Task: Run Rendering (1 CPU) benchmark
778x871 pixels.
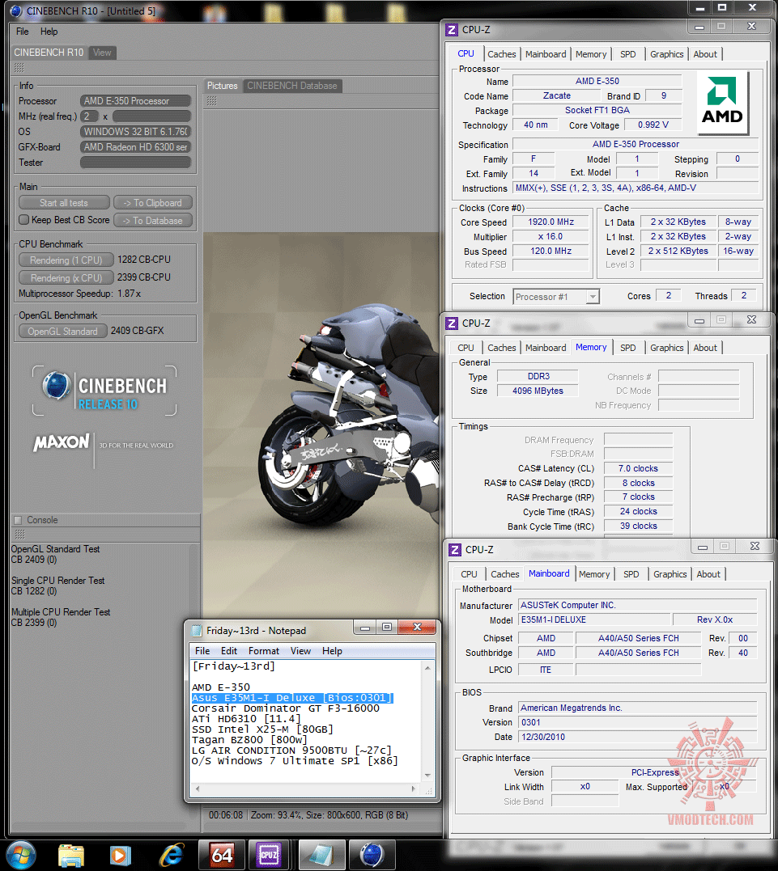Action: (x=66, y=260)
